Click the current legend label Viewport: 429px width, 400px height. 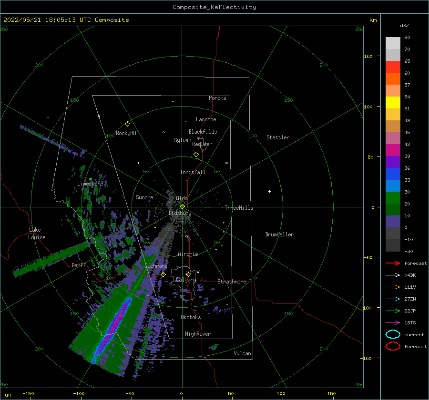[x=414, y=335]
